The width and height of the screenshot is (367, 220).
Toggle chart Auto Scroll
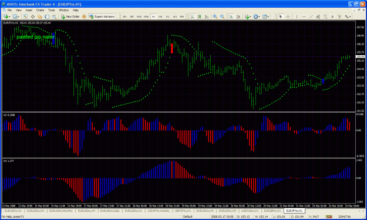click(x=231, y=16)
